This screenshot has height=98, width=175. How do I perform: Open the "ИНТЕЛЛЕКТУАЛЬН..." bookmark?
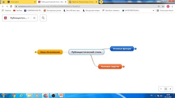pyautogui.click(x=131, y=10)
